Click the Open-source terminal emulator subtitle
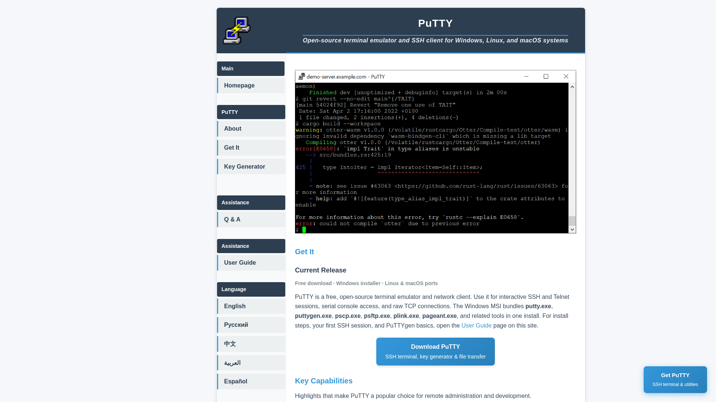 tap(435, 41)
